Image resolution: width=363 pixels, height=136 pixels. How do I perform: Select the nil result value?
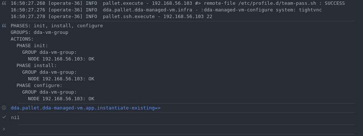(x=15, y=118)
